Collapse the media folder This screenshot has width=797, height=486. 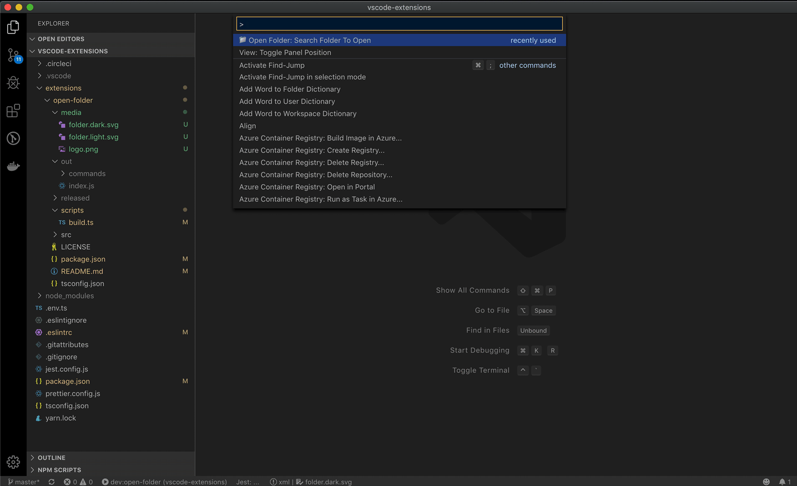pyautogui.click(x=111, y=113)
